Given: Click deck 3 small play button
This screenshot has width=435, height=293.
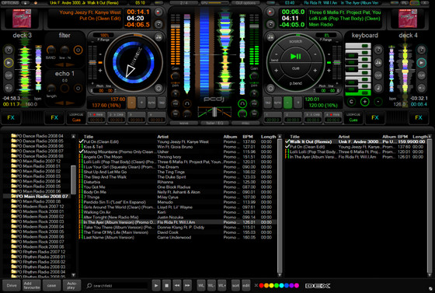Looking at the screenshot, I should 9,63.
